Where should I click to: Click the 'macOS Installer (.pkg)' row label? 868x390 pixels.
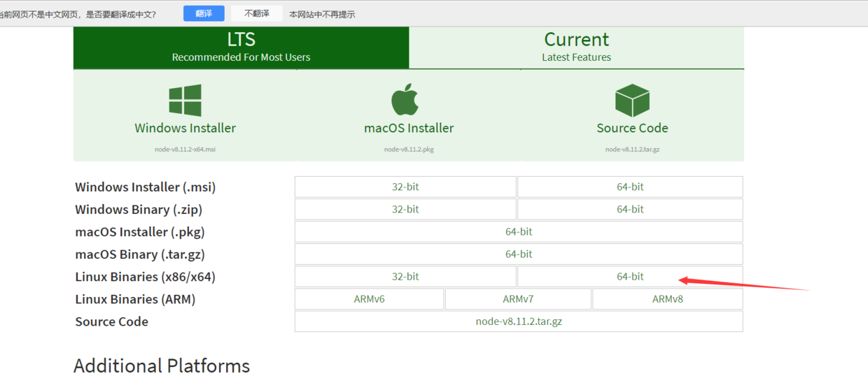140,232
